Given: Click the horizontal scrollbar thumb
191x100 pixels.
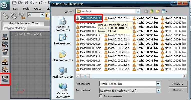Looking at the screenshot, I should [85, 76].
